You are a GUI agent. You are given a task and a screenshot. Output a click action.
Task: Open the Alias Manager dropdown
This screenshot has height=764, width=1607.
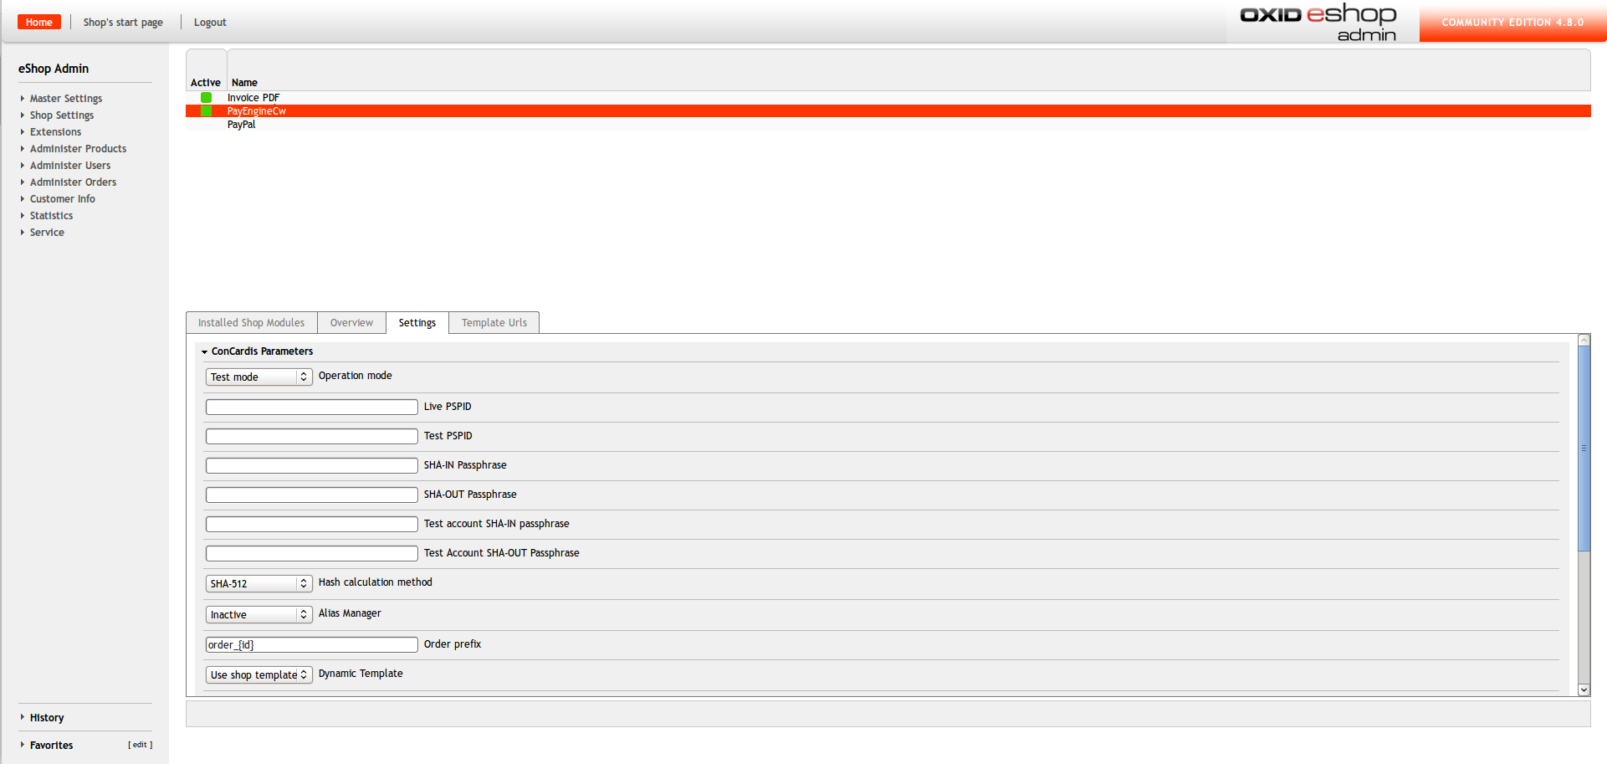[258, 615]
